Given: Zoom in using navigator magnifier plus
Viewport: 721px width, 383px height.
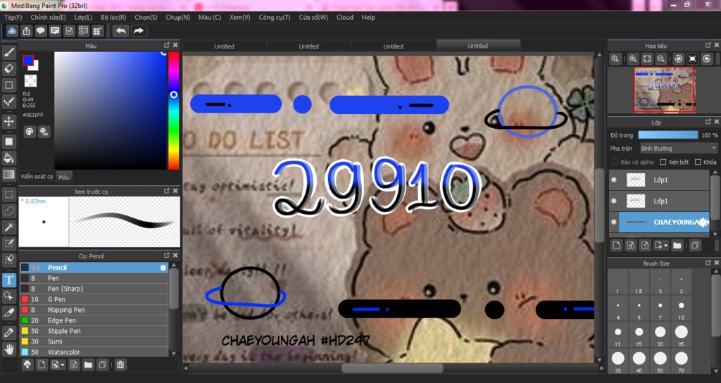Looking at the screenshot, I should click(x=633, y=58).
